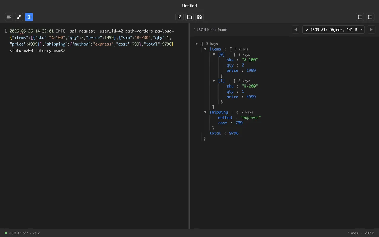This screenshot has width=379, height=237.
Task: Click the save disk icon
Action: (x=200, y=17)
